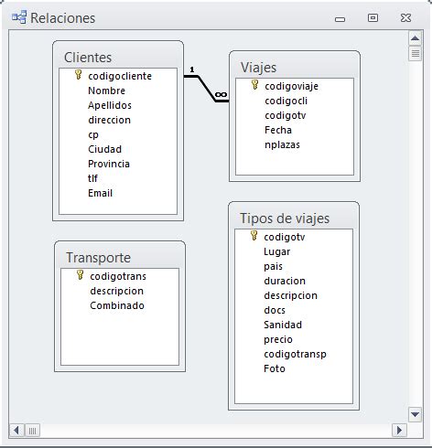Click the horizontal scrollbar right arrow
Viewport: 432px width, 448px height.
(399, 431)
